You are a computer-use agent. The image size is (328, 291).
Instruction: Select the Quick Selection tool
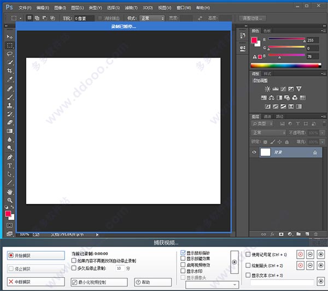9,62
